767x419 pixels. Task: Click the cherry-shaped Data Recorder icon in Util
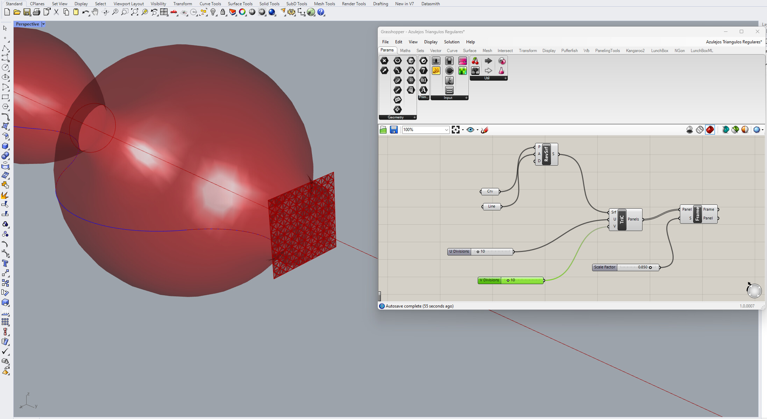(x=475, y=60)
